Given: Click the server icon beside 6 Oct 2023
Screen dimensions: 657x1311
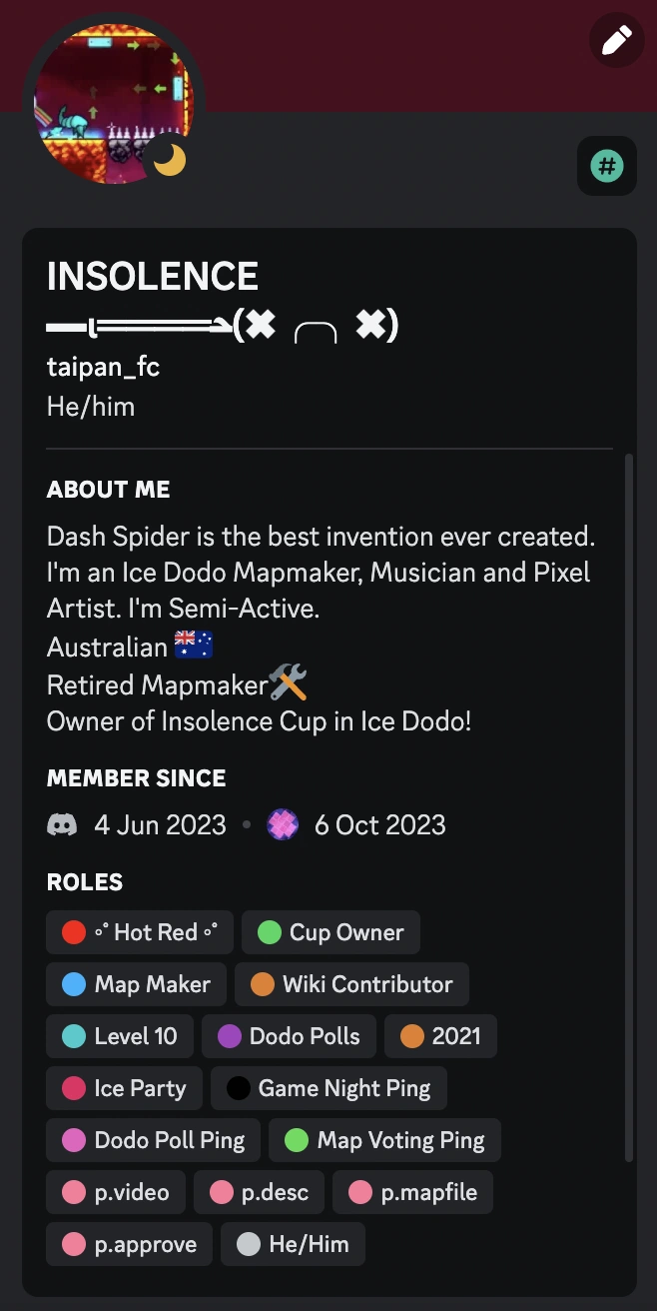Looking at the screenshot, I should pos(284,825).
